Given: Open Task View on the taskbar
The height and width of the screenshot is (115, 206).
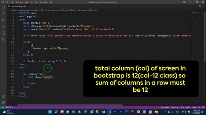Looking at the screenshot, I should [x=62, y=112].
